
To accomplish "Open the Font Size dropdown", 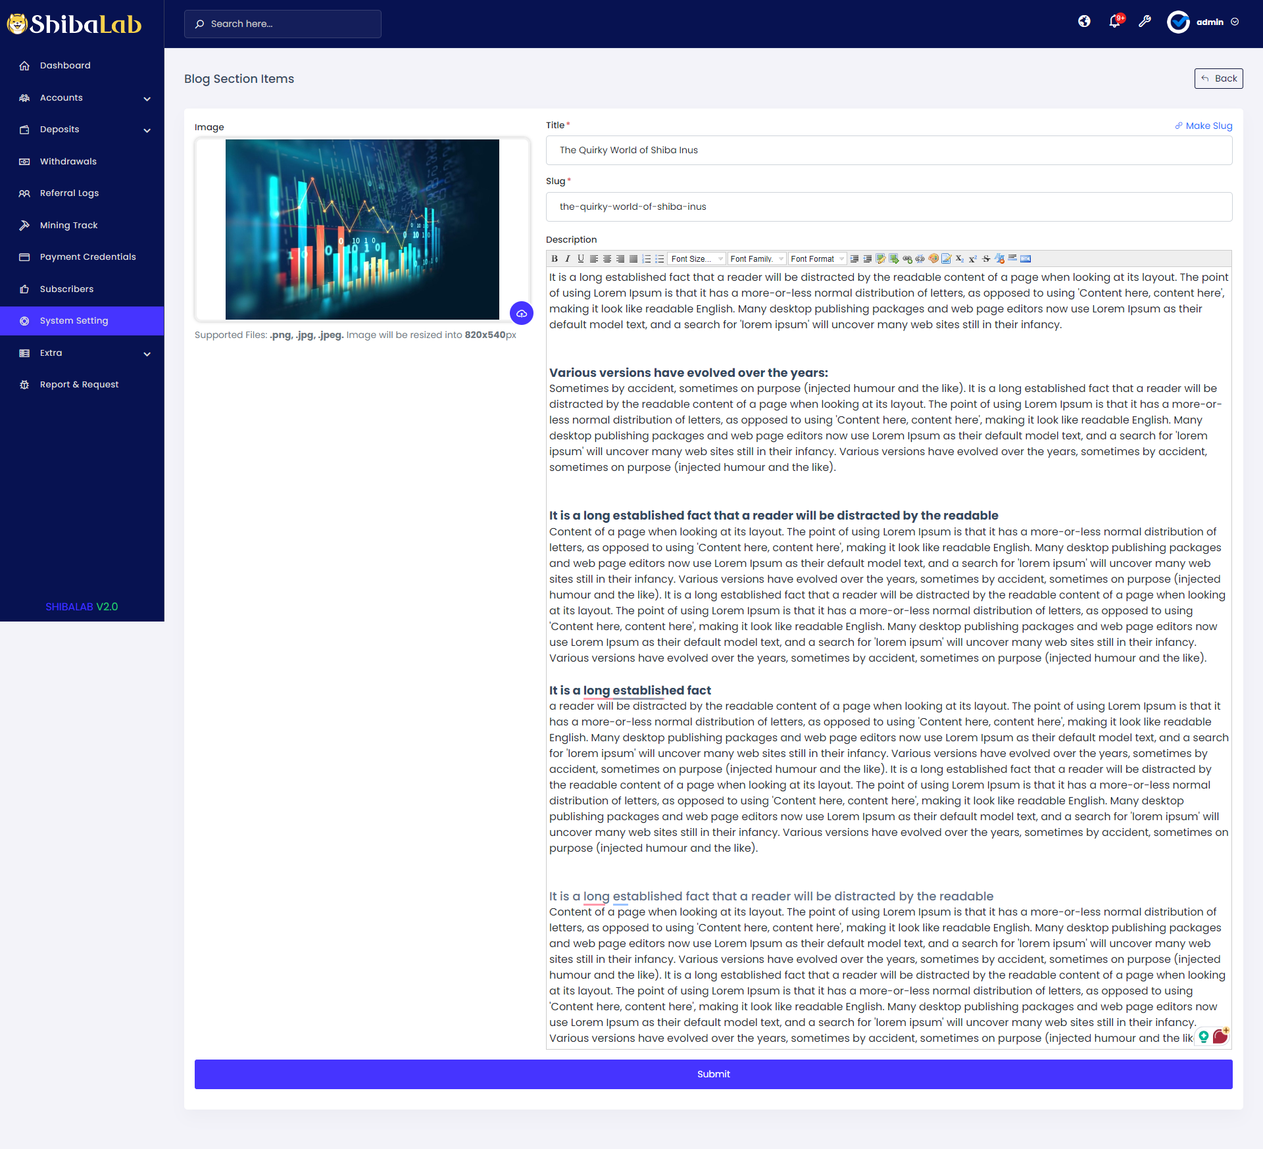I will point(695,258).
